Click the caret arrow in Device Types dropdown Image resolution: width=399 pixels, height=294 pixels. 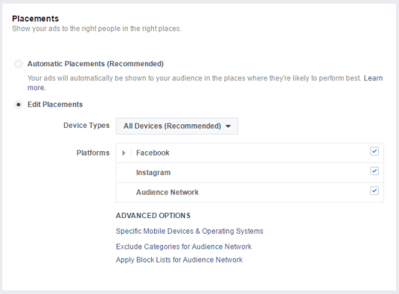pyautogui.click(x=229, y=126)
